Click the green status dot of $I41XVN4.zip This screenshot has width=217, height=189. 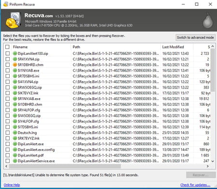click(x=15, y=82)
